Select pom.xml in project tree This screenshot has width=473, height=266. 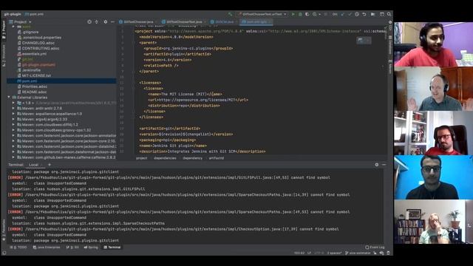61,81
